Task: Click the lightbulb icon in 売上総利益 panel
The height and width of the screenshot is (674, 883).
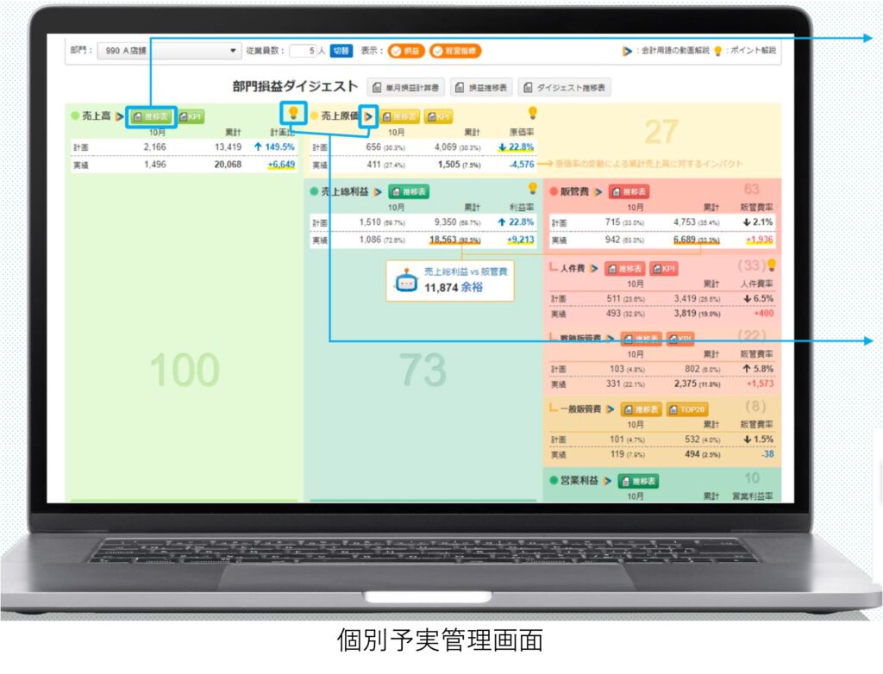Action: click(x=532, y=188)
